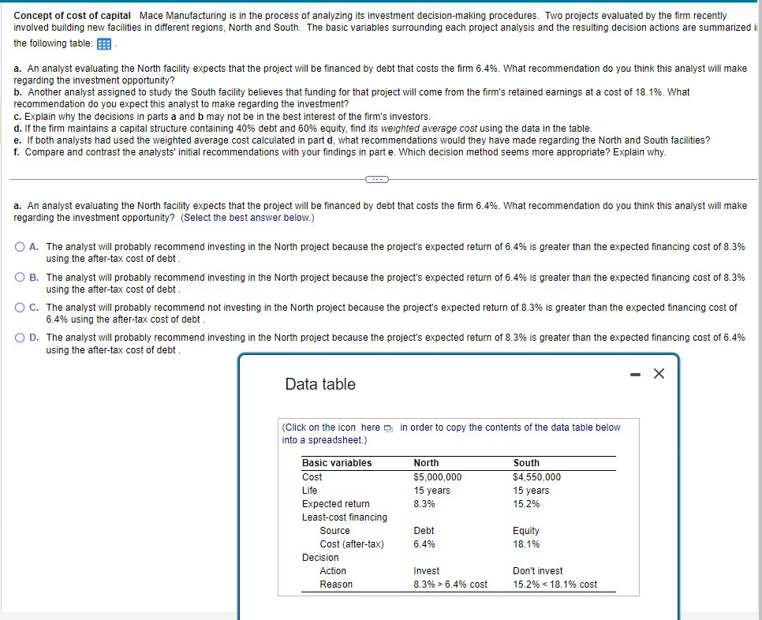This screenshot has height=620, width=762.
Task: Click the reason '15.2% < 18.1% cost'
Action: pyautogui.click(x=555, y=585)
